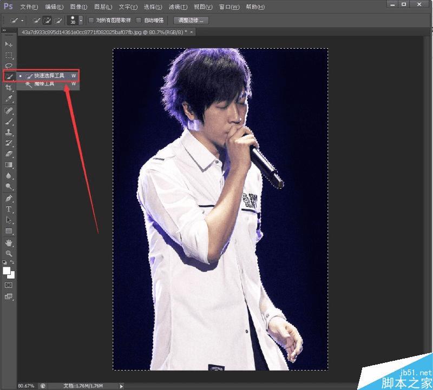Close the open document tab
This screenshot has width=433, height=390.
click(x=192, y=32)
